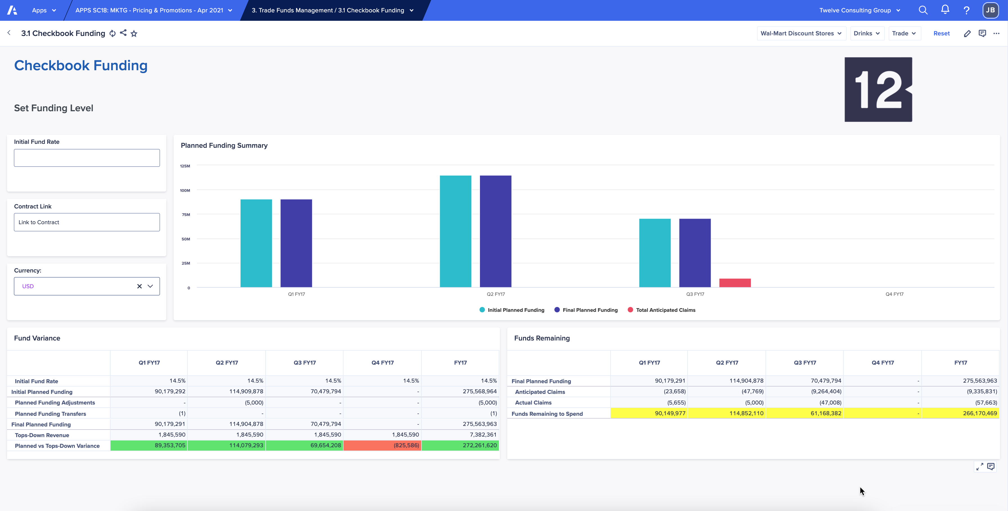Open page comments
Viewport: 1008px width, 511px height.
pos(982,33)
